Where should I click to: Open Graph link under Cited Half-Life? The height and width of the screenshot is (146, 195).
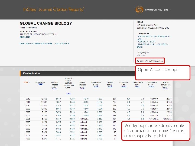[124, 86]
